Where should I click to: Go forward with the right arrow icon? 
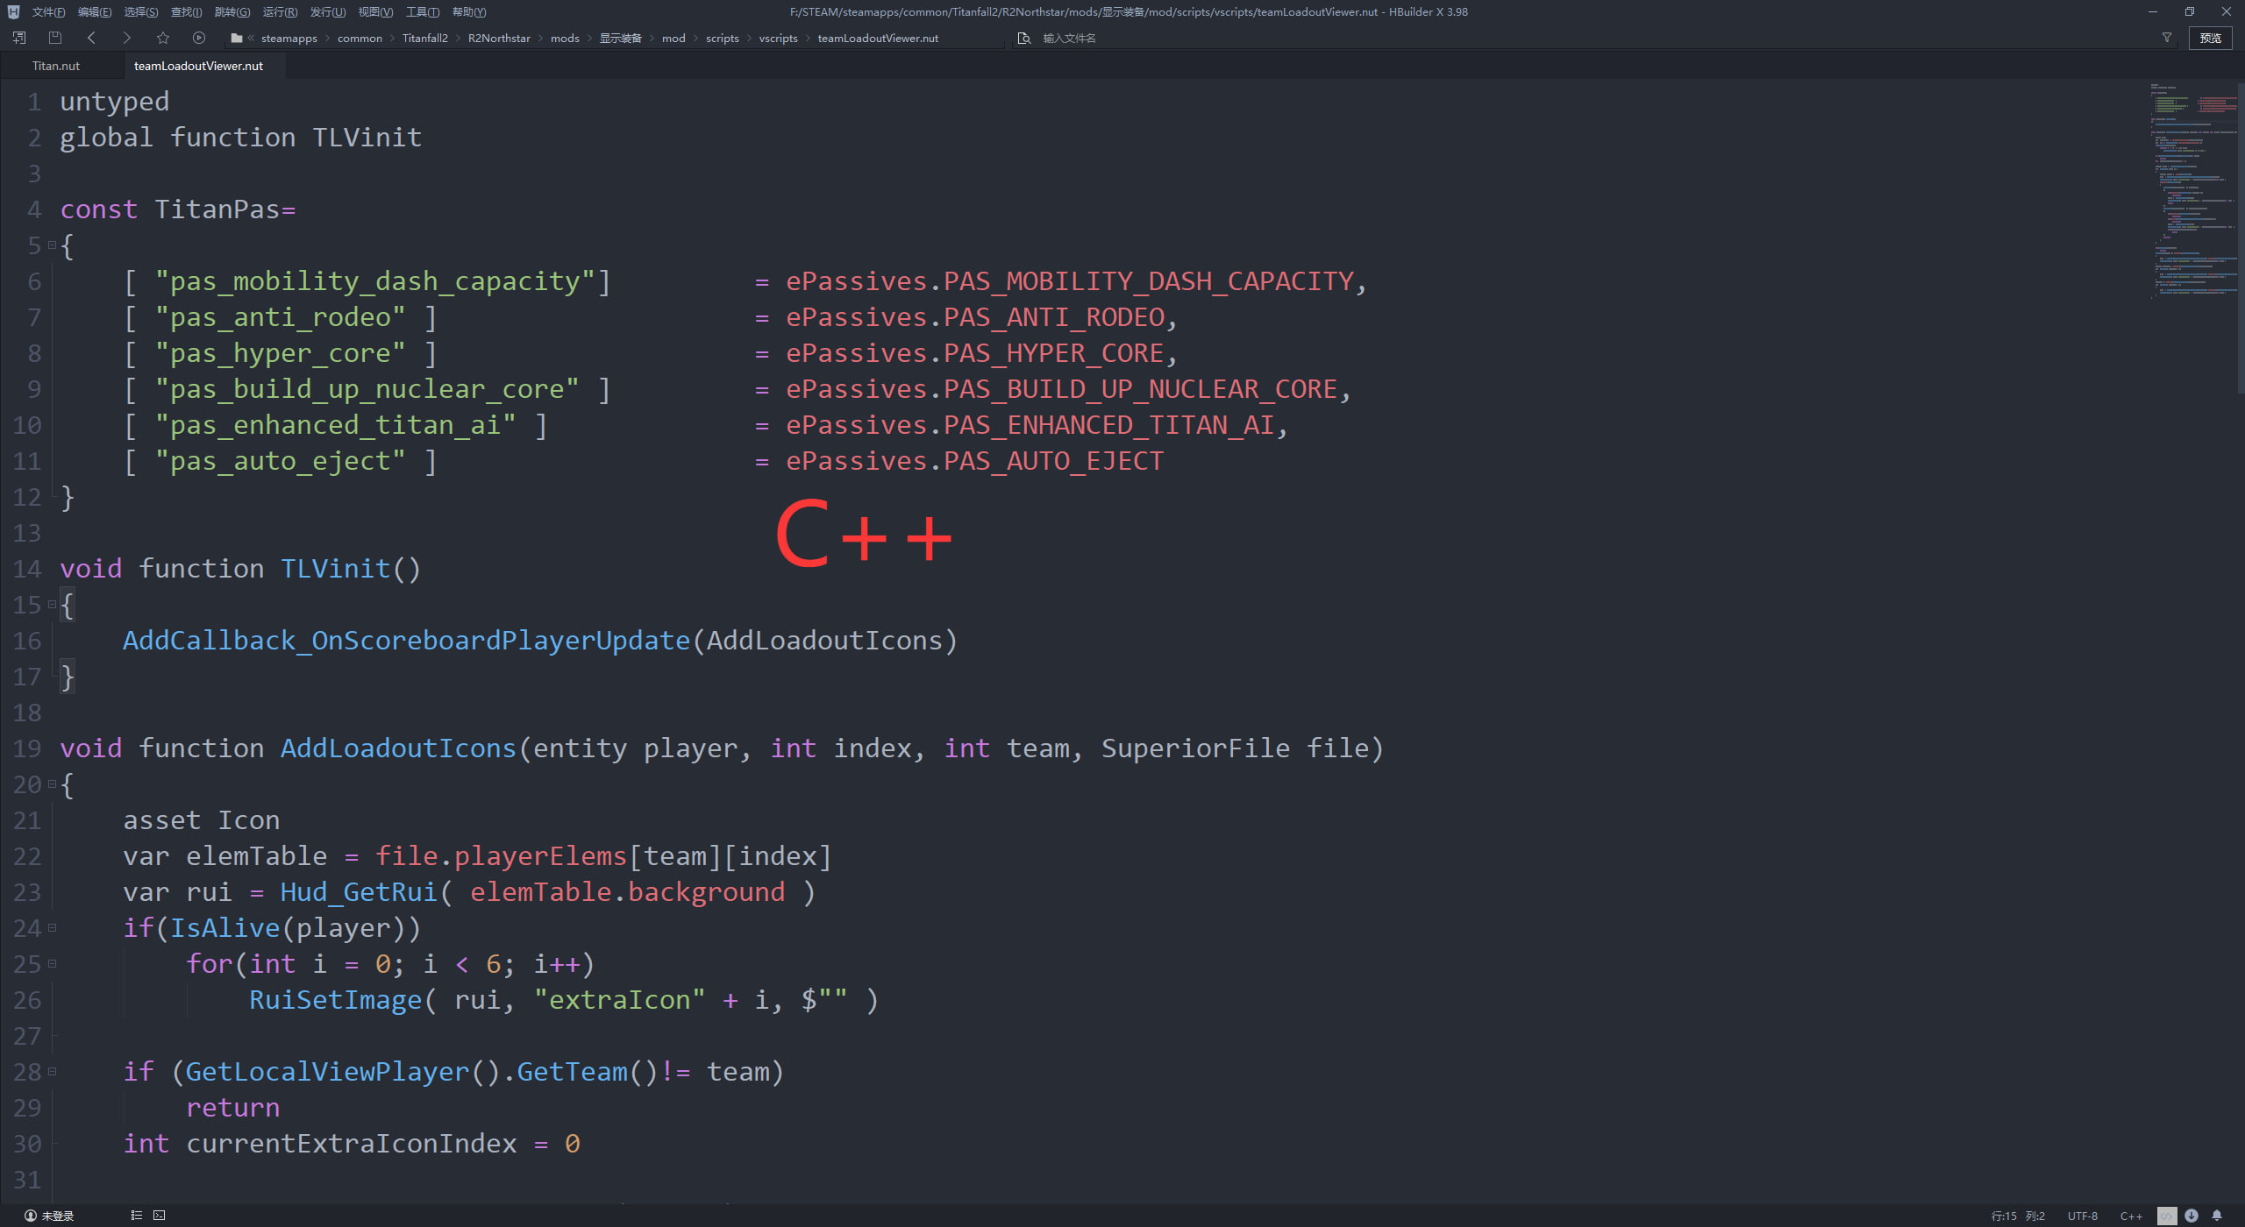[x=126, y=38]
